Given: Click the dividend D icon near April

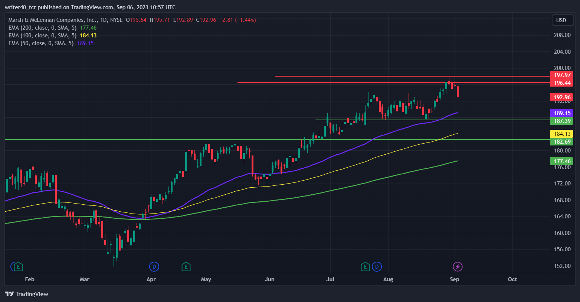Looking at the screenshot, I should pyautogui.click(x=154, y=266).
